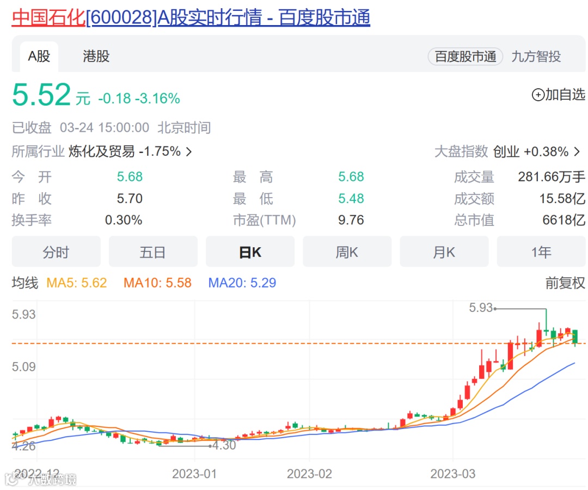Click the 加自选 plus icon

pyautogui.click(x=538, y=95)
